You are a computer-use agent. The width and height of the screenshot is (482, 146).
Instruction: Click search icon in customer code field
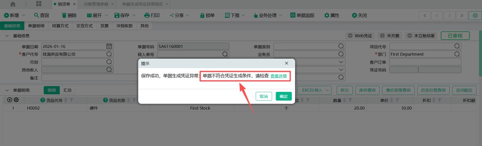tap(109, 54)
